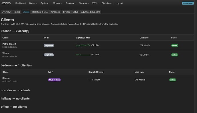Expand the VPN dropdown menu
This screenshot has height=113, width=197.
click(95, 3)
